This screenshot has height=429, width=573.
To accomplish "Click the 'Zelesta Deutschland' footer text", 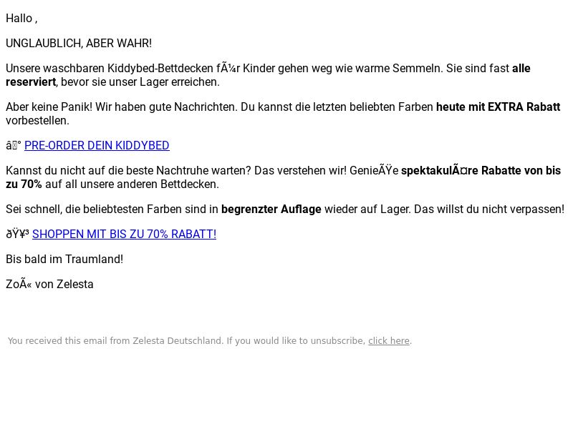I will 178,341.
